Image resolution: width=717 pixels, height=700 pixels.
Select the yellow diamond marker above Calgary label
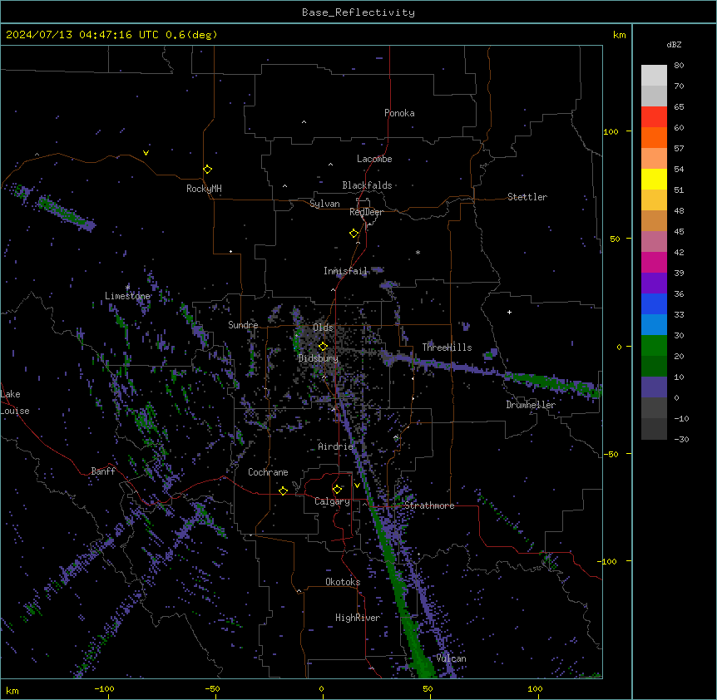(x=337, y=490)
